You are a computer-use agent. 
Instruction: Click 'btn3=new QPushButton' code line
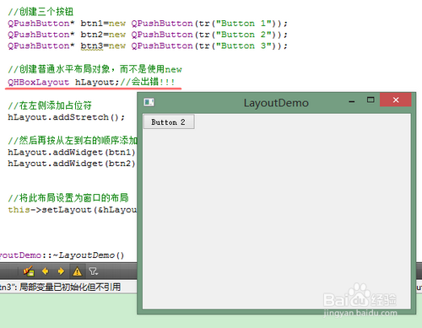click(x=148, y=46)
